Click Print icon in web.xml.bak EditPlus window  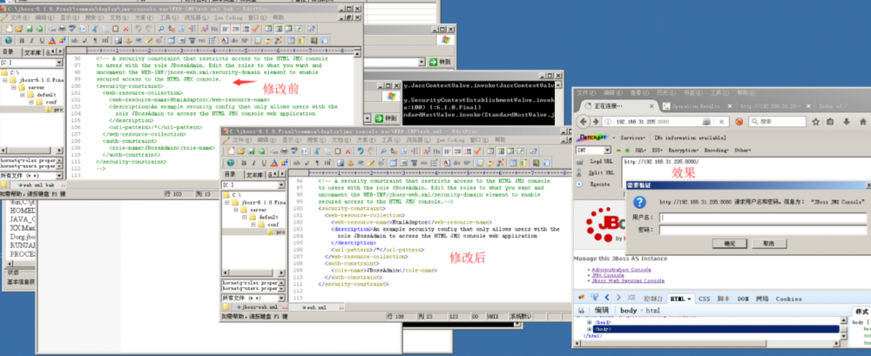(x=62, y=29)
